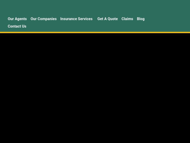The image size is (190, 143).
Task: Visit the Blog from the navigation bar
Action: (x=141, y=19)
